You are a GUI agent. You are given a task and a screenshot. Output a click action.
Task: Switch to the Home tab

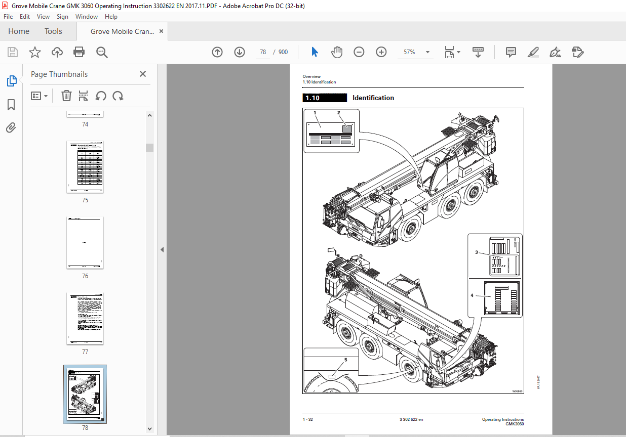click(x=19, y=31)
